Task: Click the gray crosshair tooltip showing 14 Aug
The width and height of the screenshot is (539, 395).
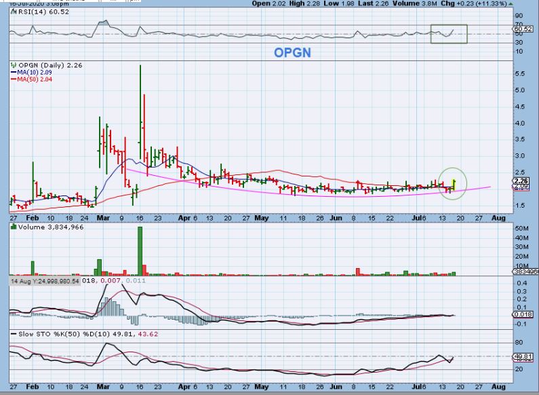Action: point(45,280)
